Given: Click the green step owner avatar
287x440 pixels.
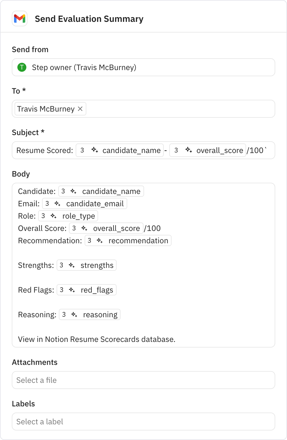Looking at the screenshot, I should tap(22, 67).
